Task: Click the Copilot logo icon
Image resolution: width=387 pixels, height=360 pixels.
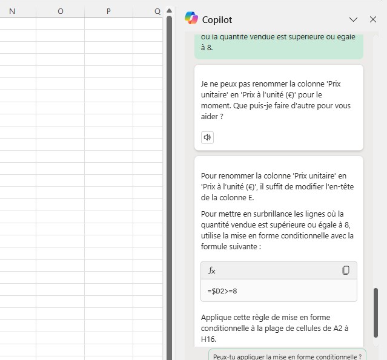Action: click(x=191, y=19)
